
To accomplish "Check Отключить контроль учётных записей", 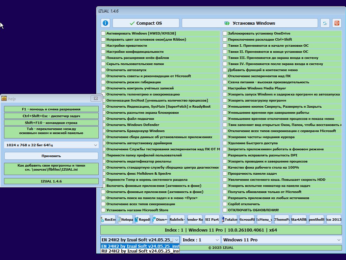I will pyautogui.click(x=103, y=88).
